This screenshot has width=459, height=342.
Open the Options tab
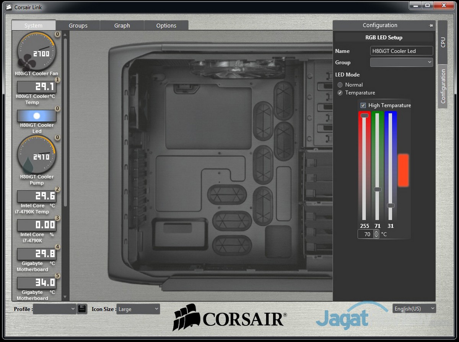[166, 26]
